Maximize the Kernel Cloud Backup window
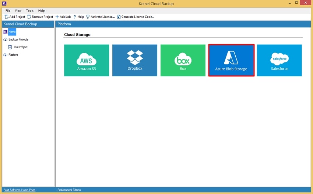The image size is (313, 194). 296,3
